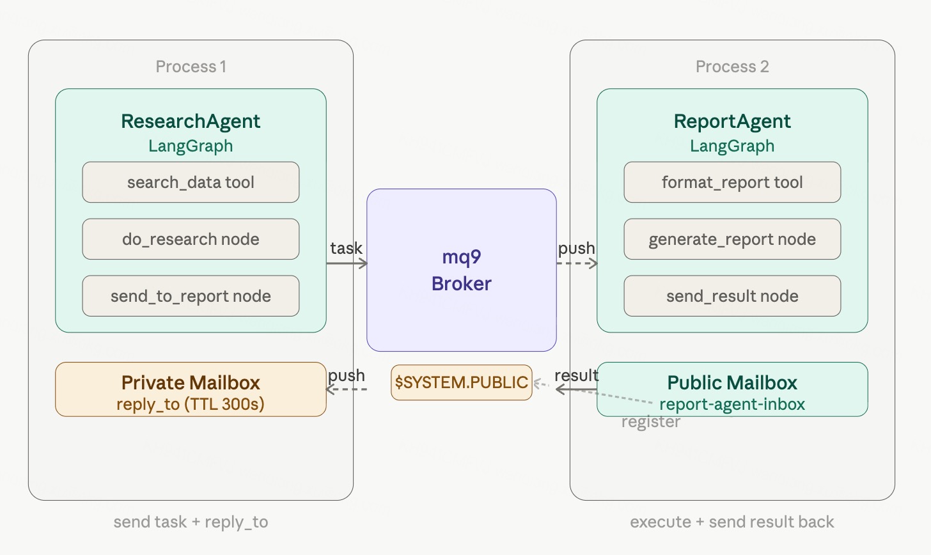Screen dimensions: 931x555
Task: Click the generate_report node box
Action: (732, 239)
